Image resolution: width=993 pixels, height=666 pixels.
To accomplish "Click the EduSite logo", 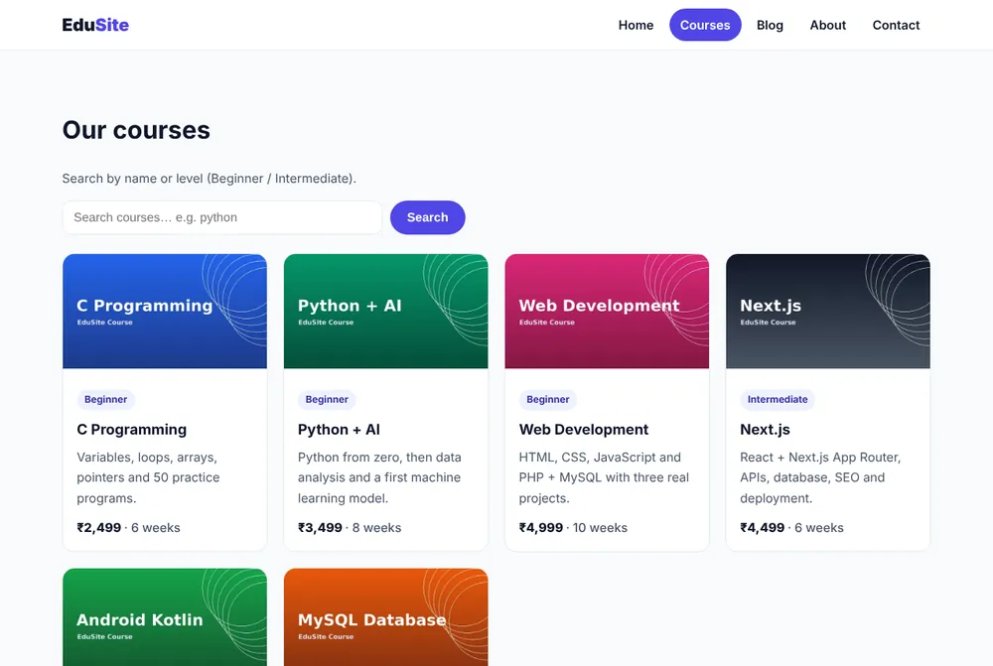I will pos(95,25).
